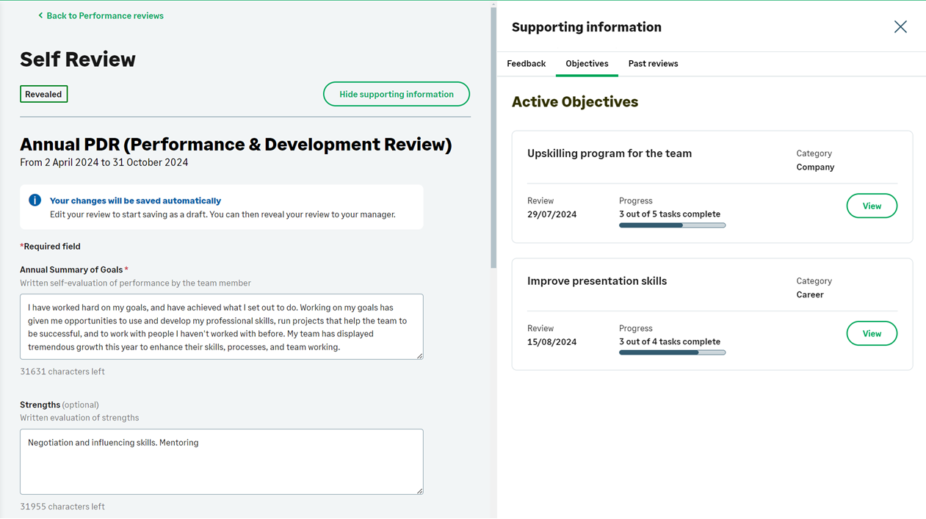Go back to Performance reviews
Screen dimensions: 926x519
[x=104, y=15]
